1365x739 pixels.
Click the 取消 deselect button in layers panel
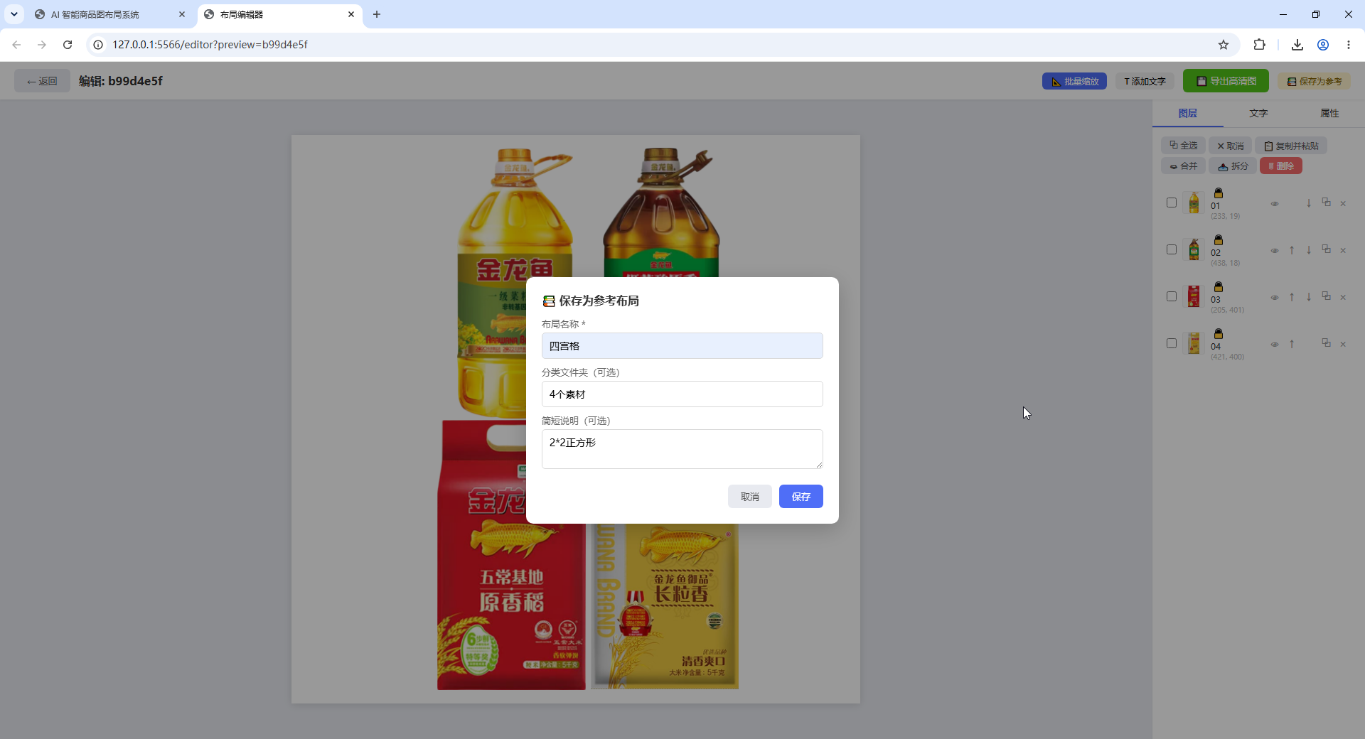click(1230, 146)
